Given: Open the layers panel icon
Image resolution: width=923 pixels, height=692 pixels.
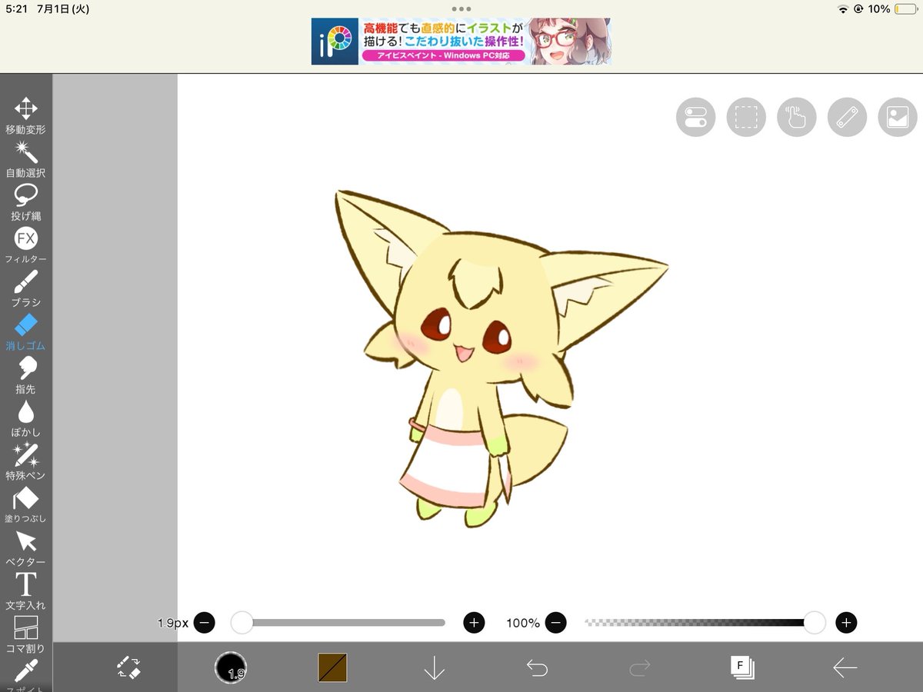Looking at the screenshot, I should [742, 667].
